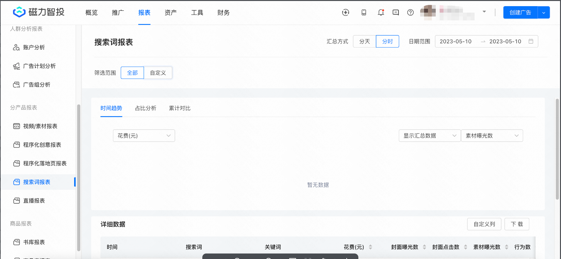This screenshot has height=259, width=561.
Task: Open the notification bell icon
Action: [x=381, y=13]
